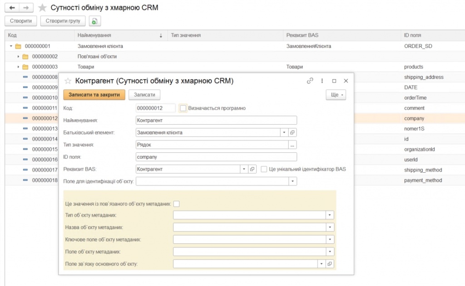Open the three-dot menu in dialog header

[322, 81]
